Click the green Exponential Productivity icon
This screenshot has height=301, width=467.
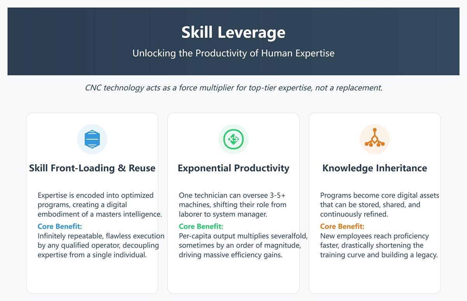[233, 139]
